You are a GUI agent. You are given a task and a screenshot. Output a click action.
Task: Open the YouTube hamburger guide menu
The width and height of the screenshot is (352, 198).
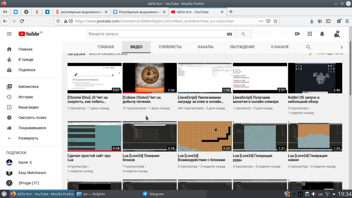[x=9, y=34]
